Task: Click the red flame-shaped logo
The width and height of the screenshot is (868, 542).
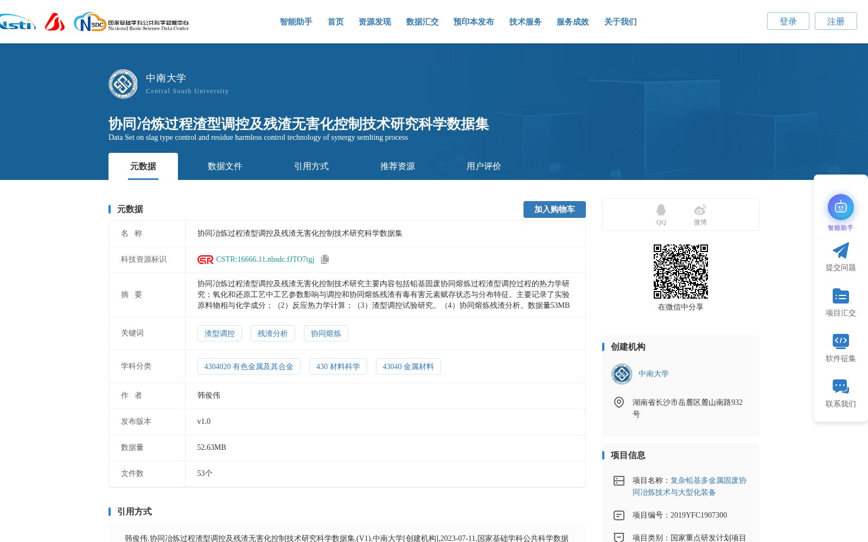Action: [55, 22]
